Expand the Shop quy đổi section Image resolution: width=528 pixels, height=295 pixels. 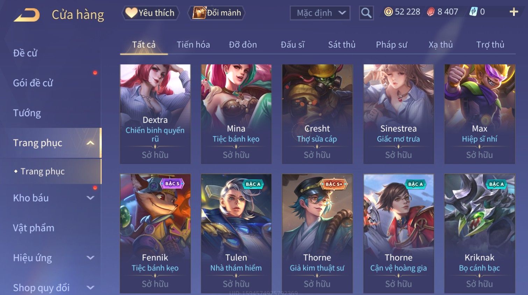90,288
